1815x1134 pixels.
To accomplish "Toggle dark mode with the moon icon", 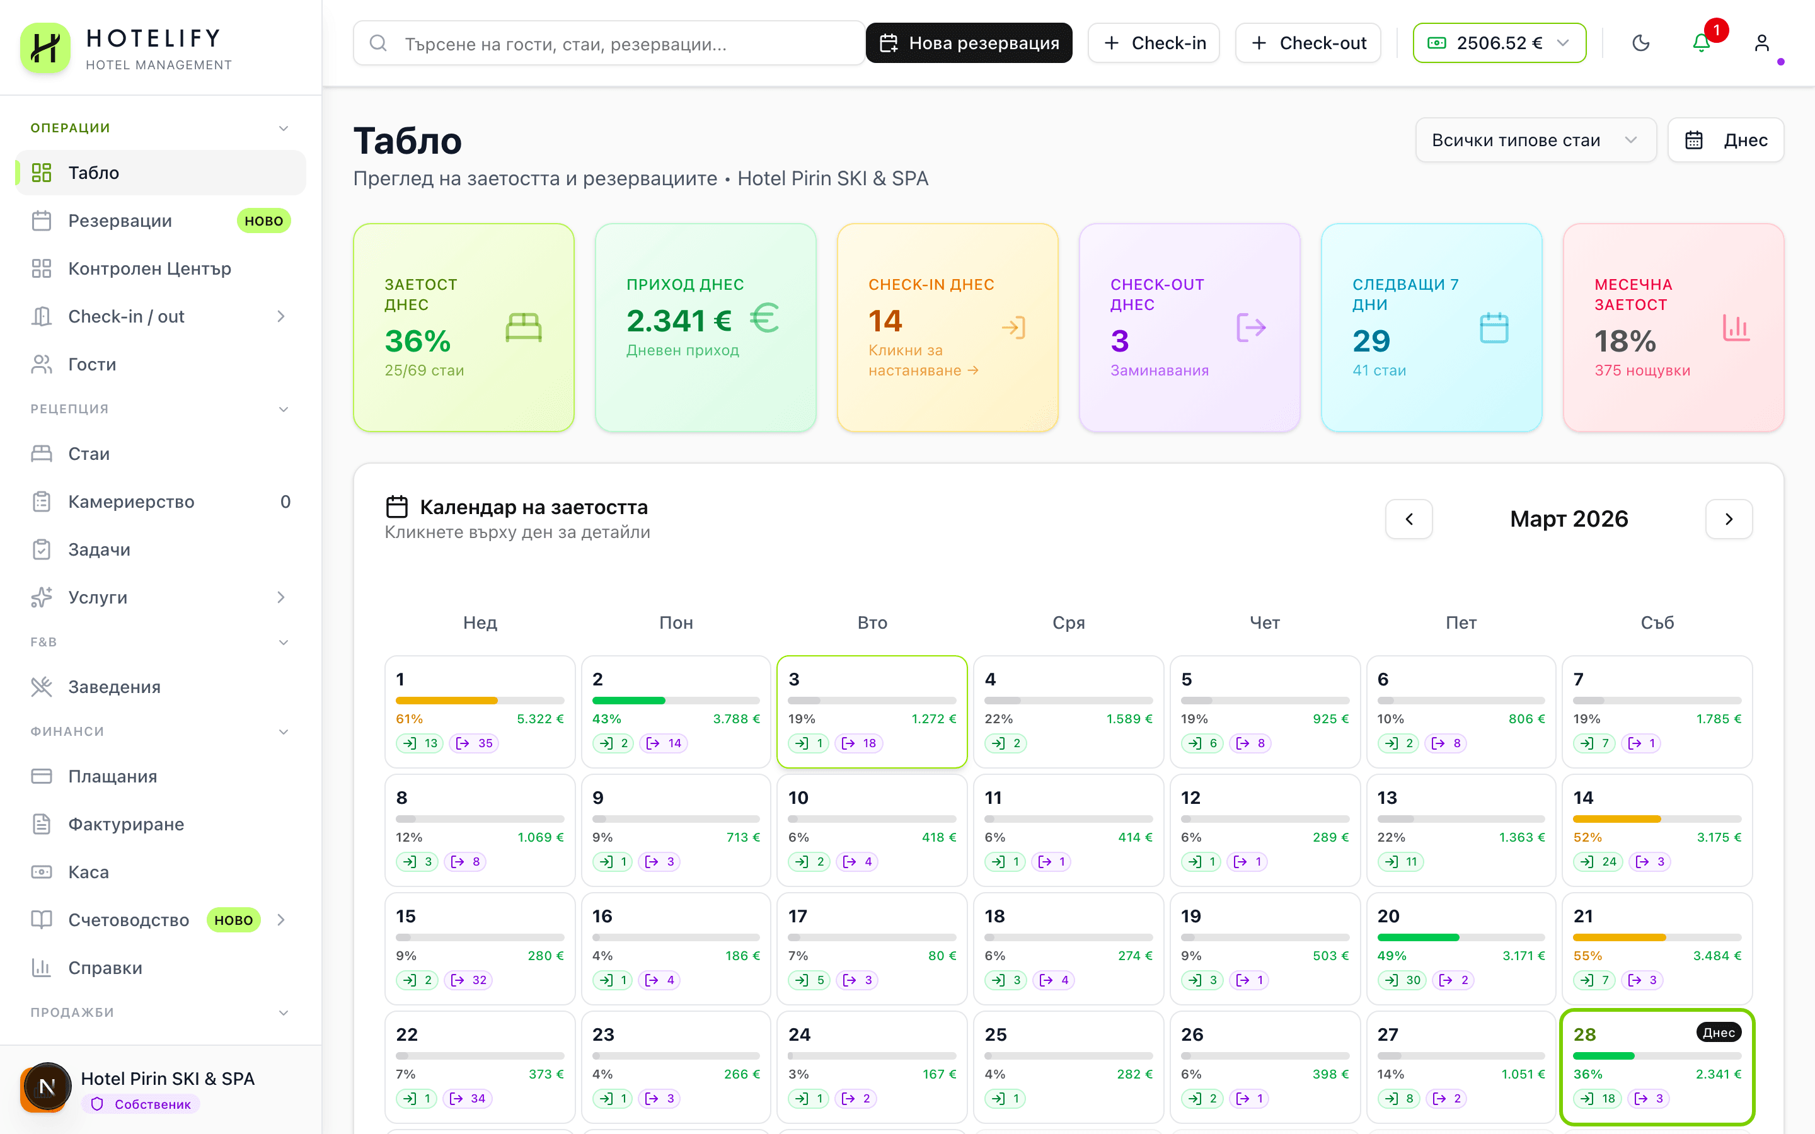I will click(1642, 43).
